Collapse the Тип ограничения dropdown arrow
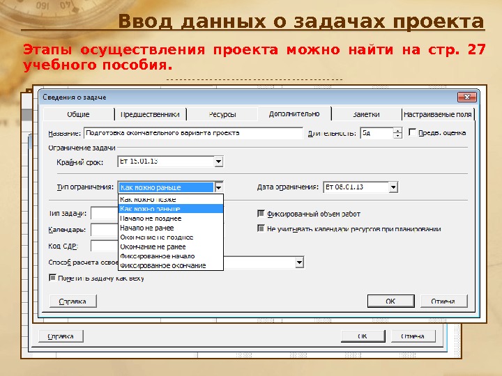Viewport: 502px width, 376px height. point(219,187)
